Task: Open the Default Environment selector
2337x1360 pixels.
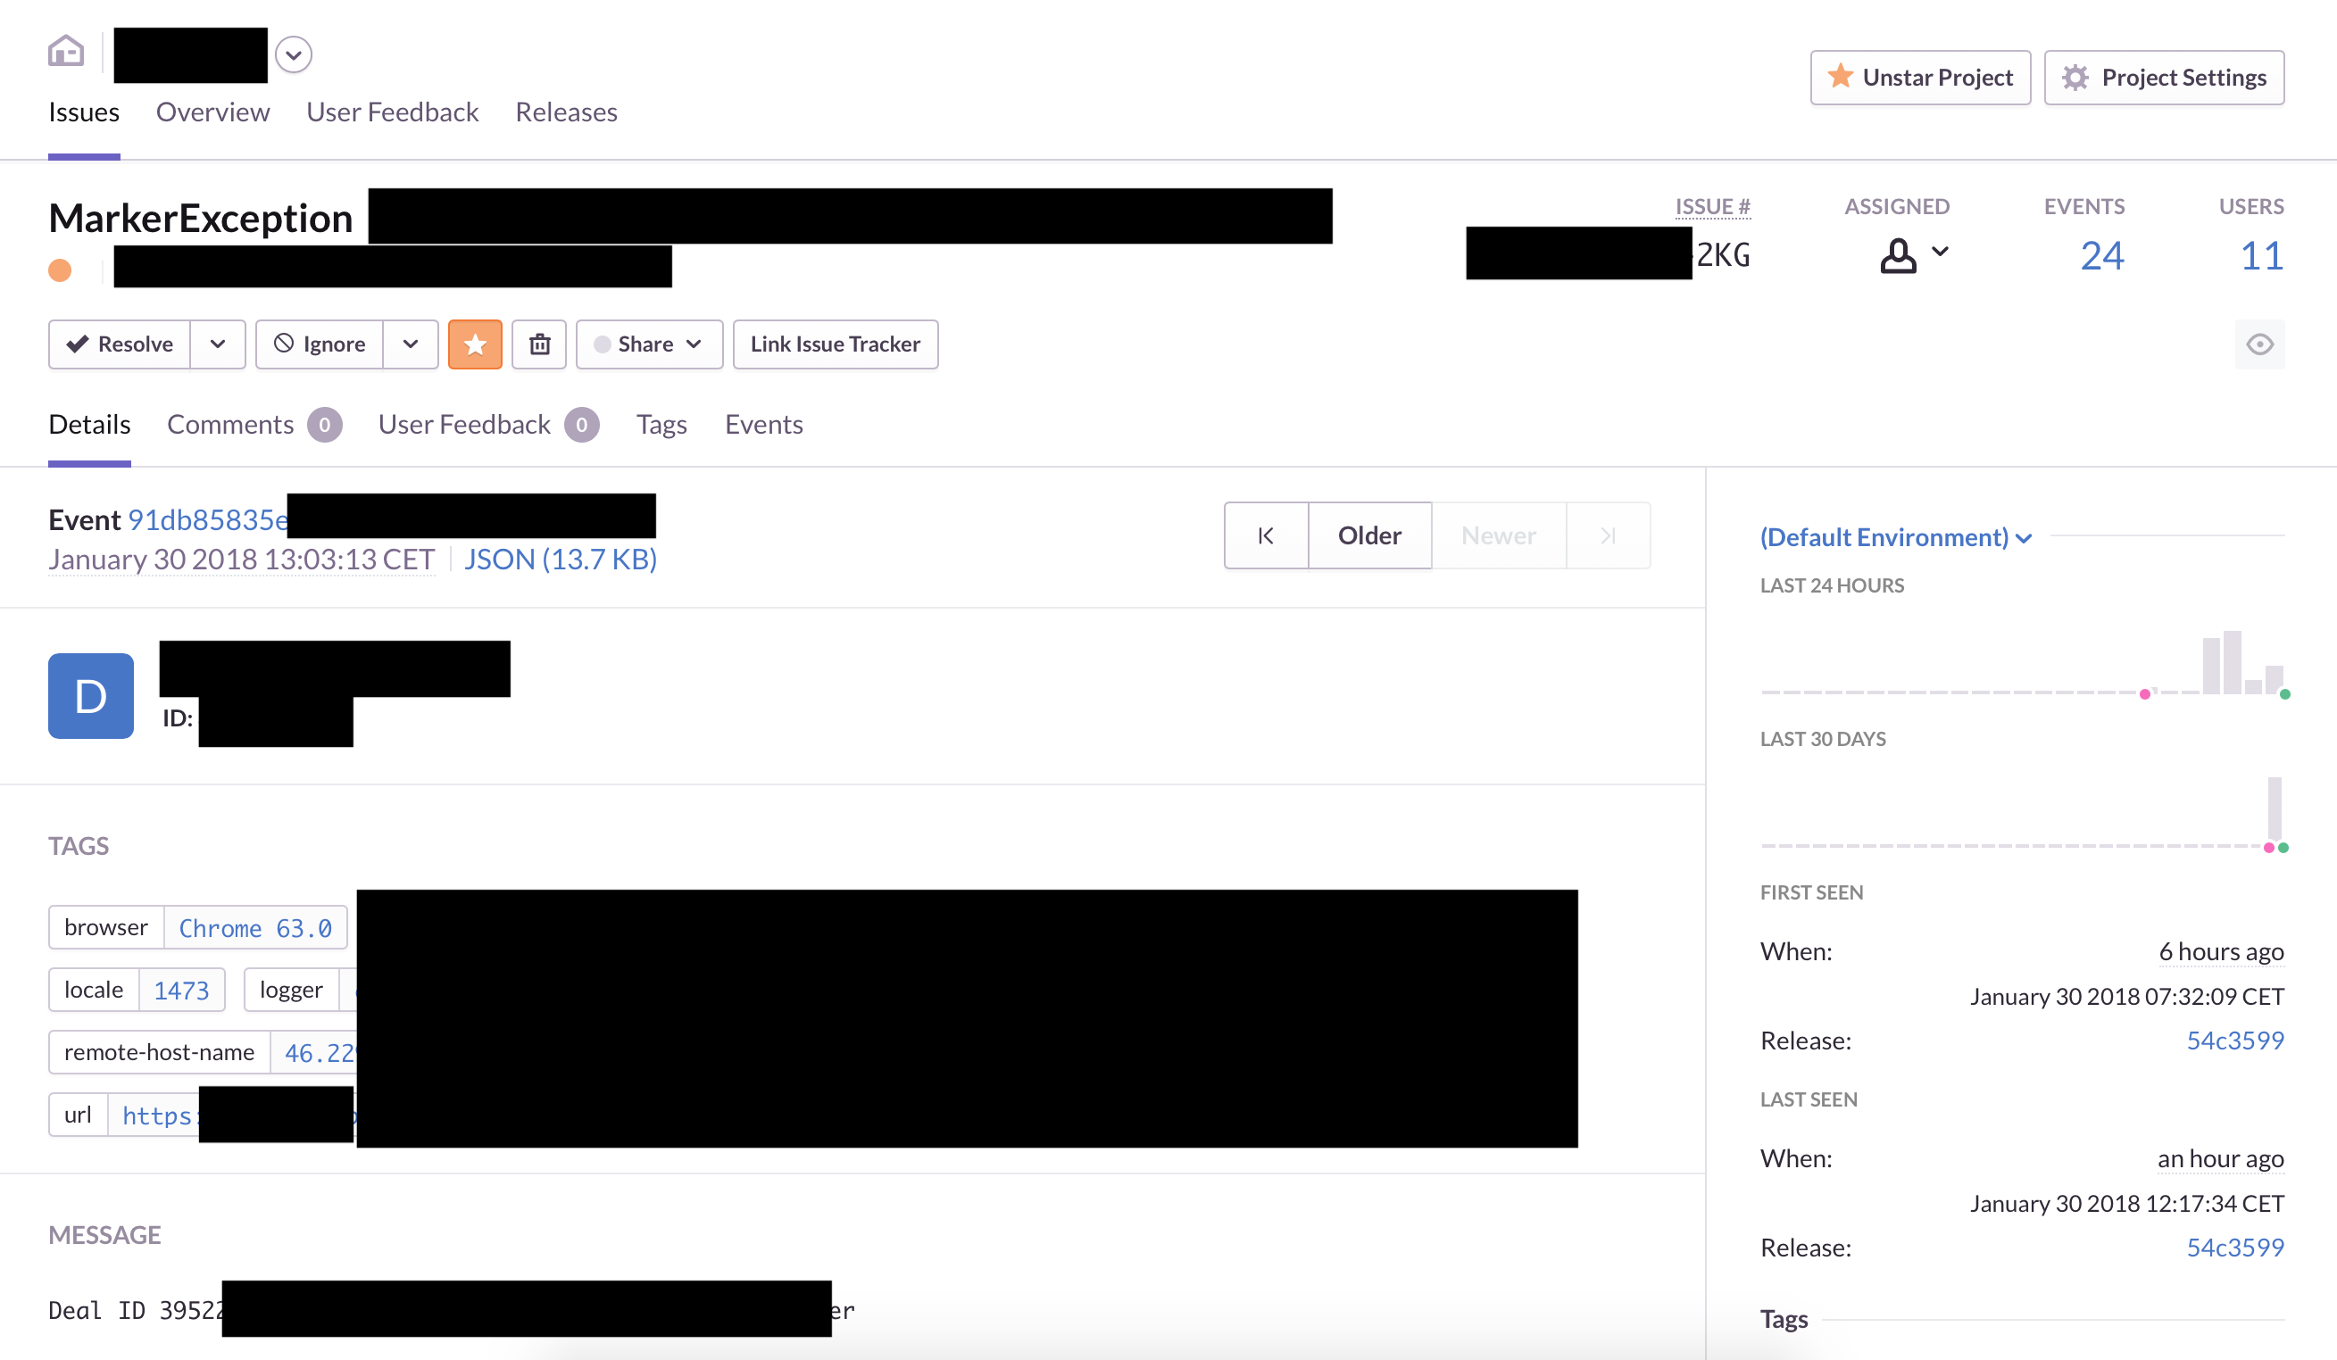Action: coord(1895,538)
